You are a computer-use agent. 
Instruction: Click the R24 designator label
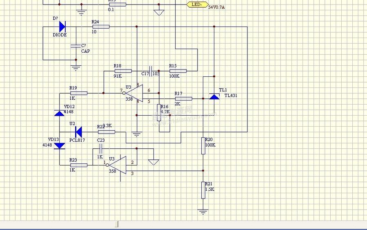(95, 22)
